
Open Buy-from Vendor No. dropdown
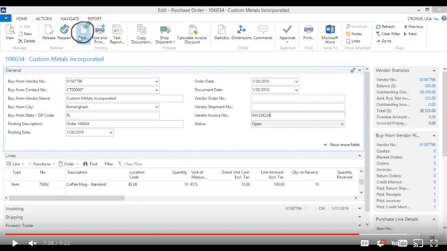pyautogui.click(x=157, y=81)
